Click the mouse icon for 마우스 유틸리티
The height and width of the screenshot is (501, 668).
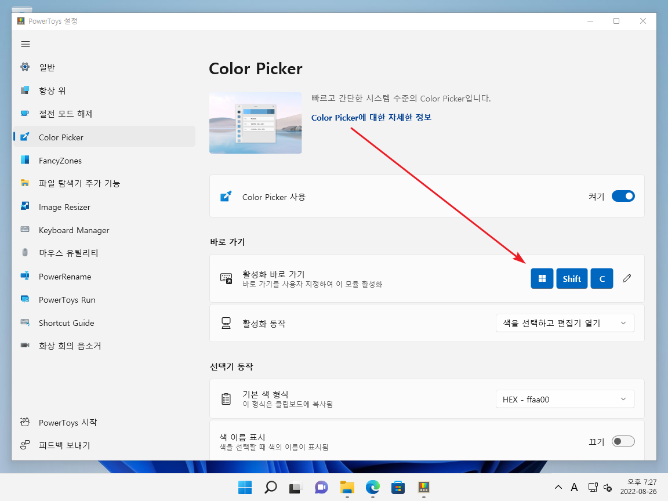25,253
